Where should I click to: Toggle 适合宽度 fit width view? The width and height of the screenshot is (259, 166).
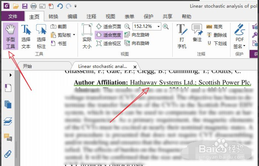pyautogui.click(x=109, y=35)
